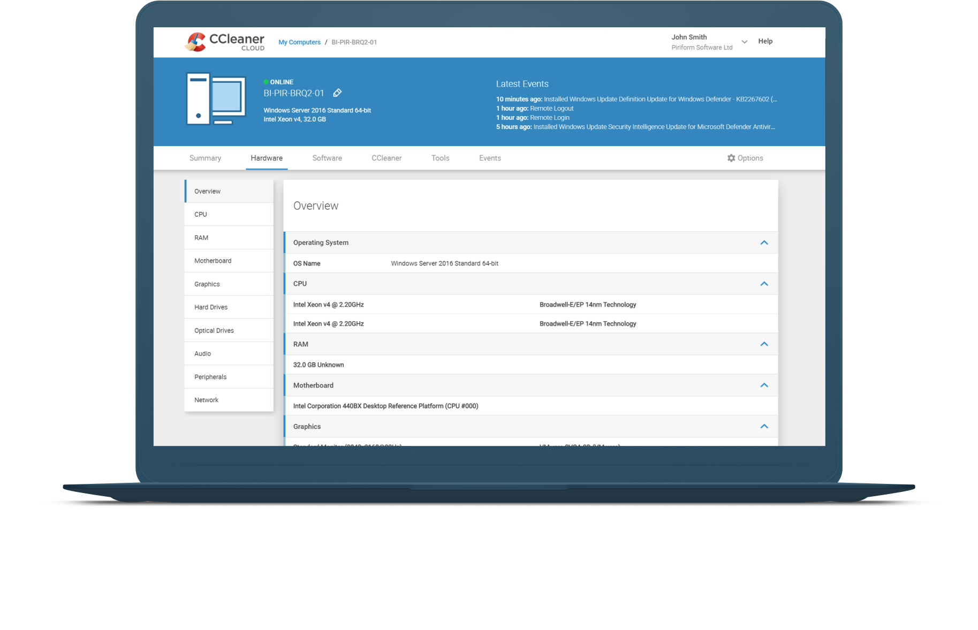
Task: Open the John Smith account dropdown
Action: click(744, 42)
